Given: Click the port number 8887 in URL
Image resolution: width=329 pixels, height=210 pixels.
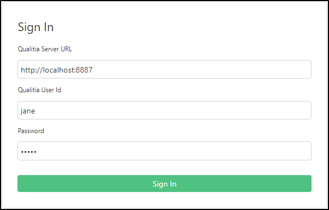Looking at the screenshot, I should [84, 70].
